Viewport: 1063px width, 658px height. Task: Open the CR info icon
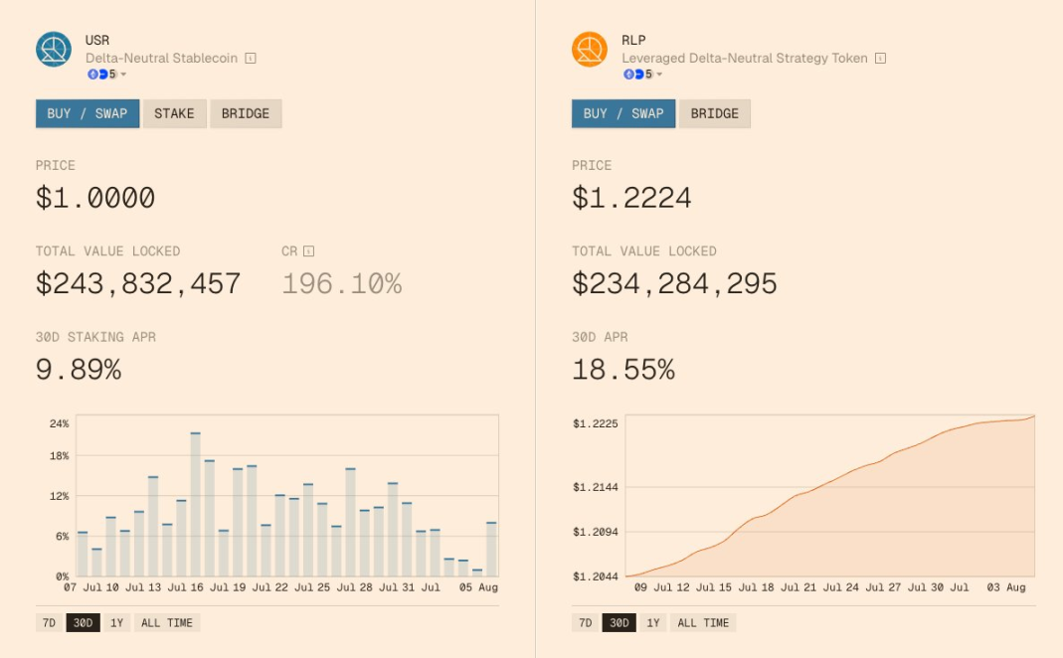(308, 251)
